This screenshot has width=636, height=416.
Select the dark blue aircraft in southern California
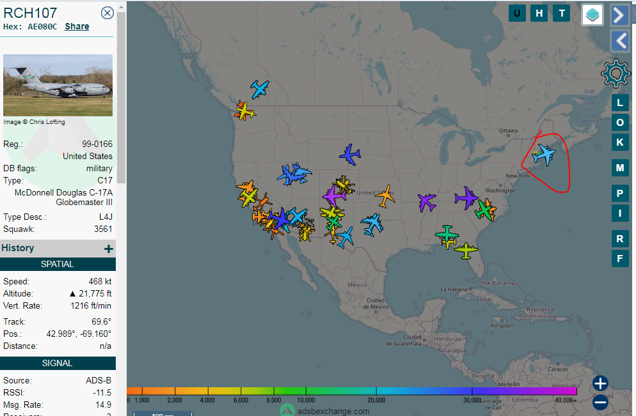coord(280,219)
